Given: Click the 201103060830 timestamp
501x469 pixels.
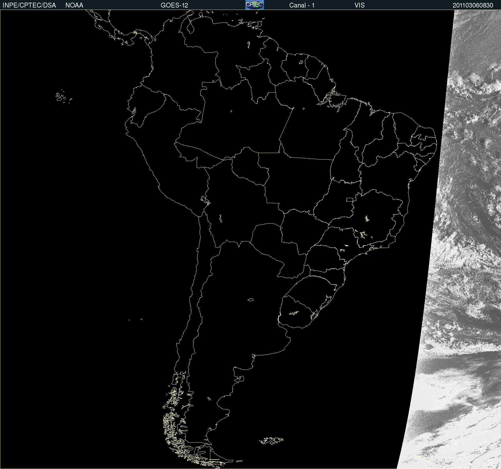Looking at the screenshot, I should tap(473, 5).
